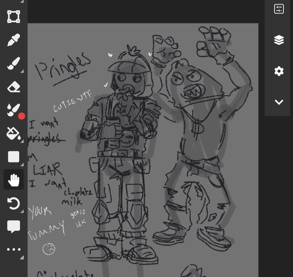Open the Settings gear

[279, 71]
